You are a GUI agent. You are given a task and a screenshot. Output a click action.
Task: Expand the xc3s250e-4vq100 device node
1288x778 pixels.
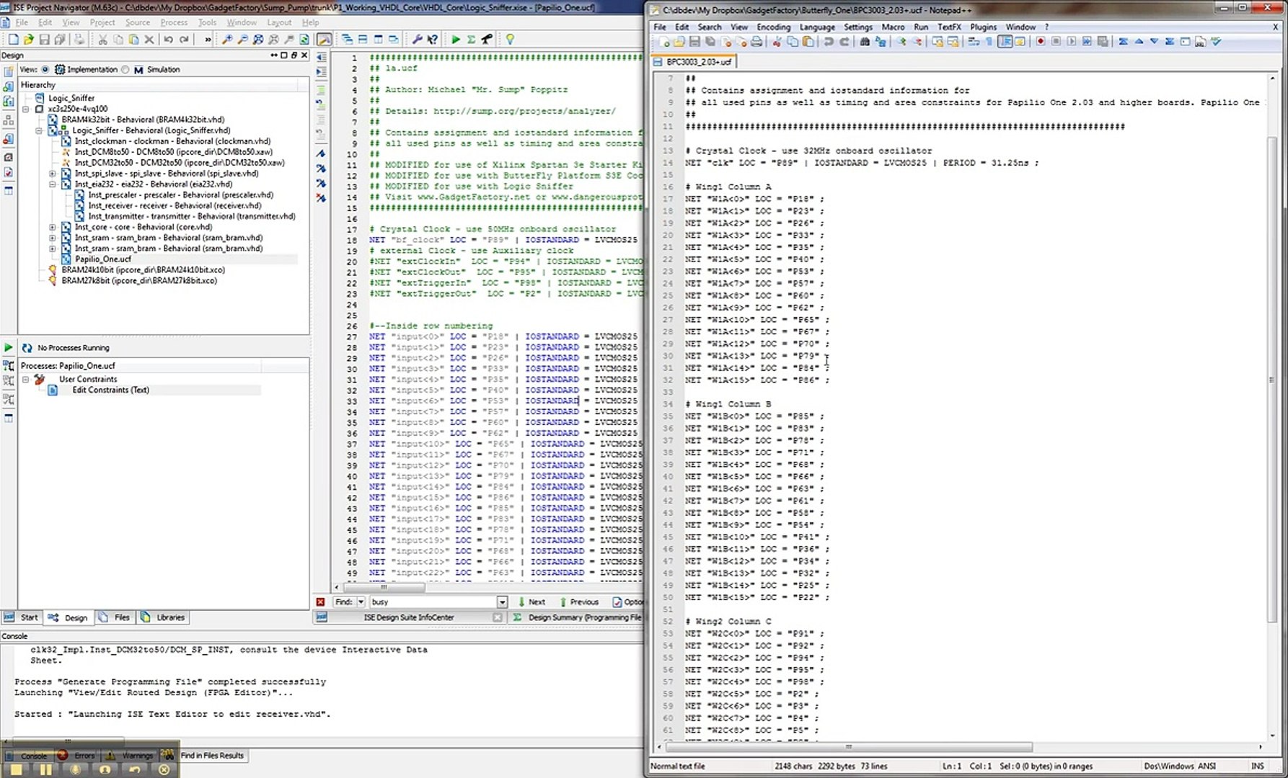point(26,109)
